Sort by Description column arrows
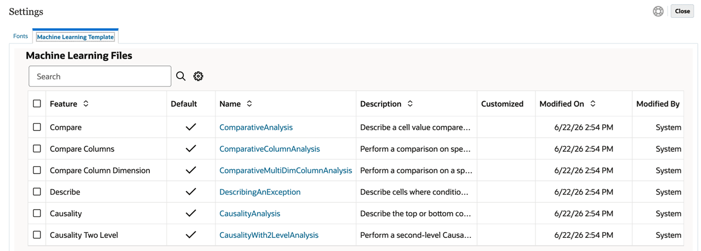Screen dimensions: 701x251 point(410,104)
